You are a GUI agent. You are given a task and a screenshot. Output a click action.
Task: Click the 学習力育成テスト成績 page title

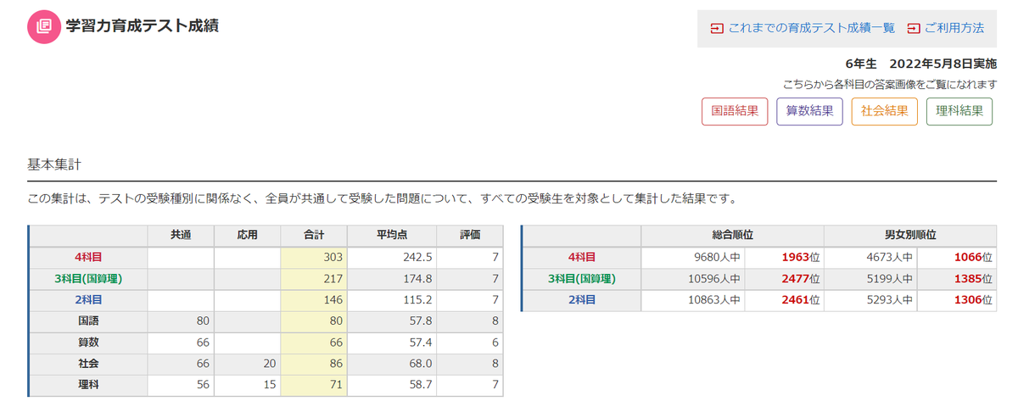(x=142, y=25)
